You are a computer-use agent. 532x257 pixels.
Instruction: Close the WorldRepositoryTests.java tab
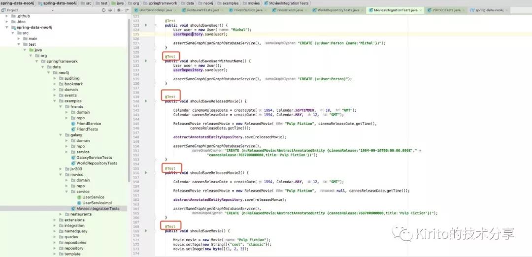pos(363,10)
